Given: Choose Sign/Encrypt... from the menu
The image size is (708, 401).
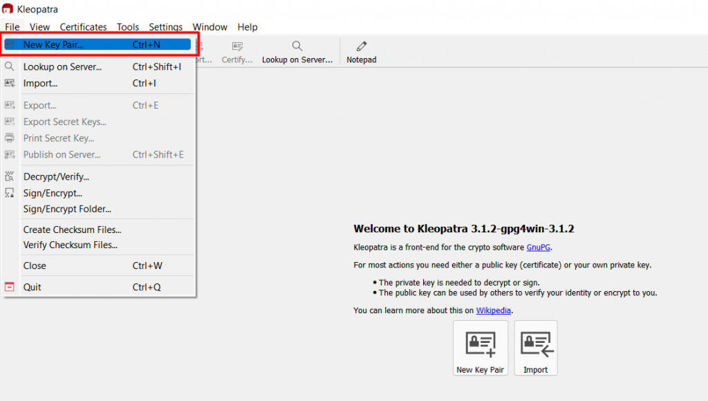Looking at the screenshot, I should tap(97, 194).
